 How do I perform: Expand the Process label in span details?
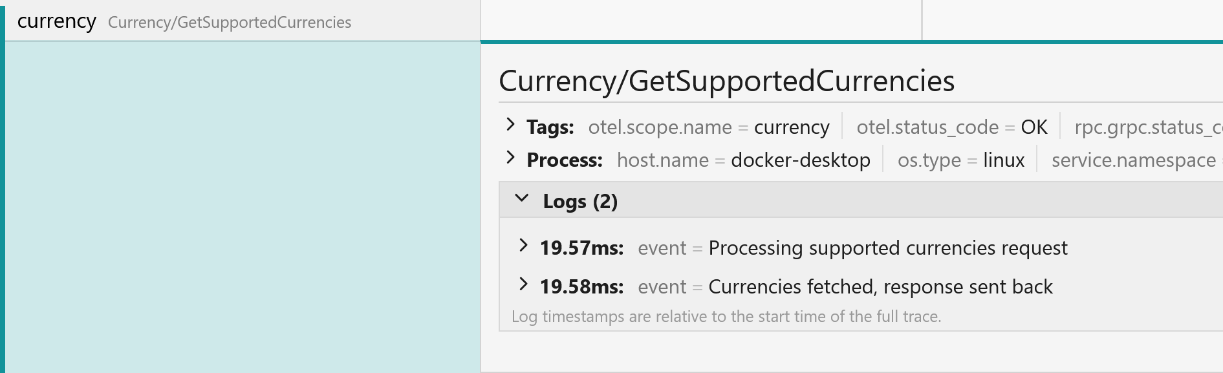(564, 160)
